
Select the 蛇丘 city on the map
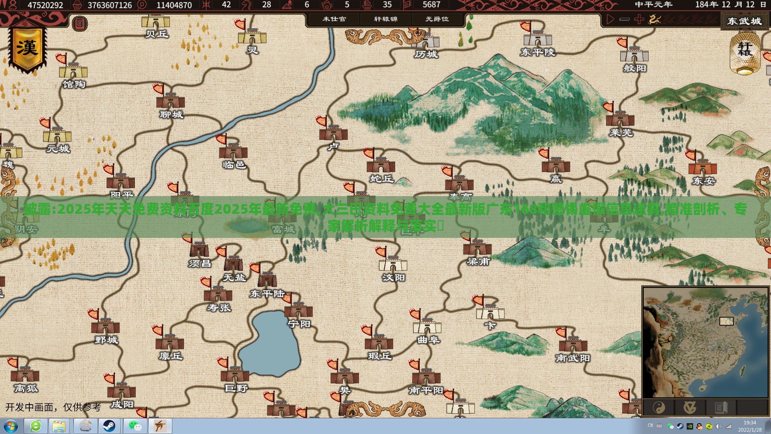pos(381,165)
